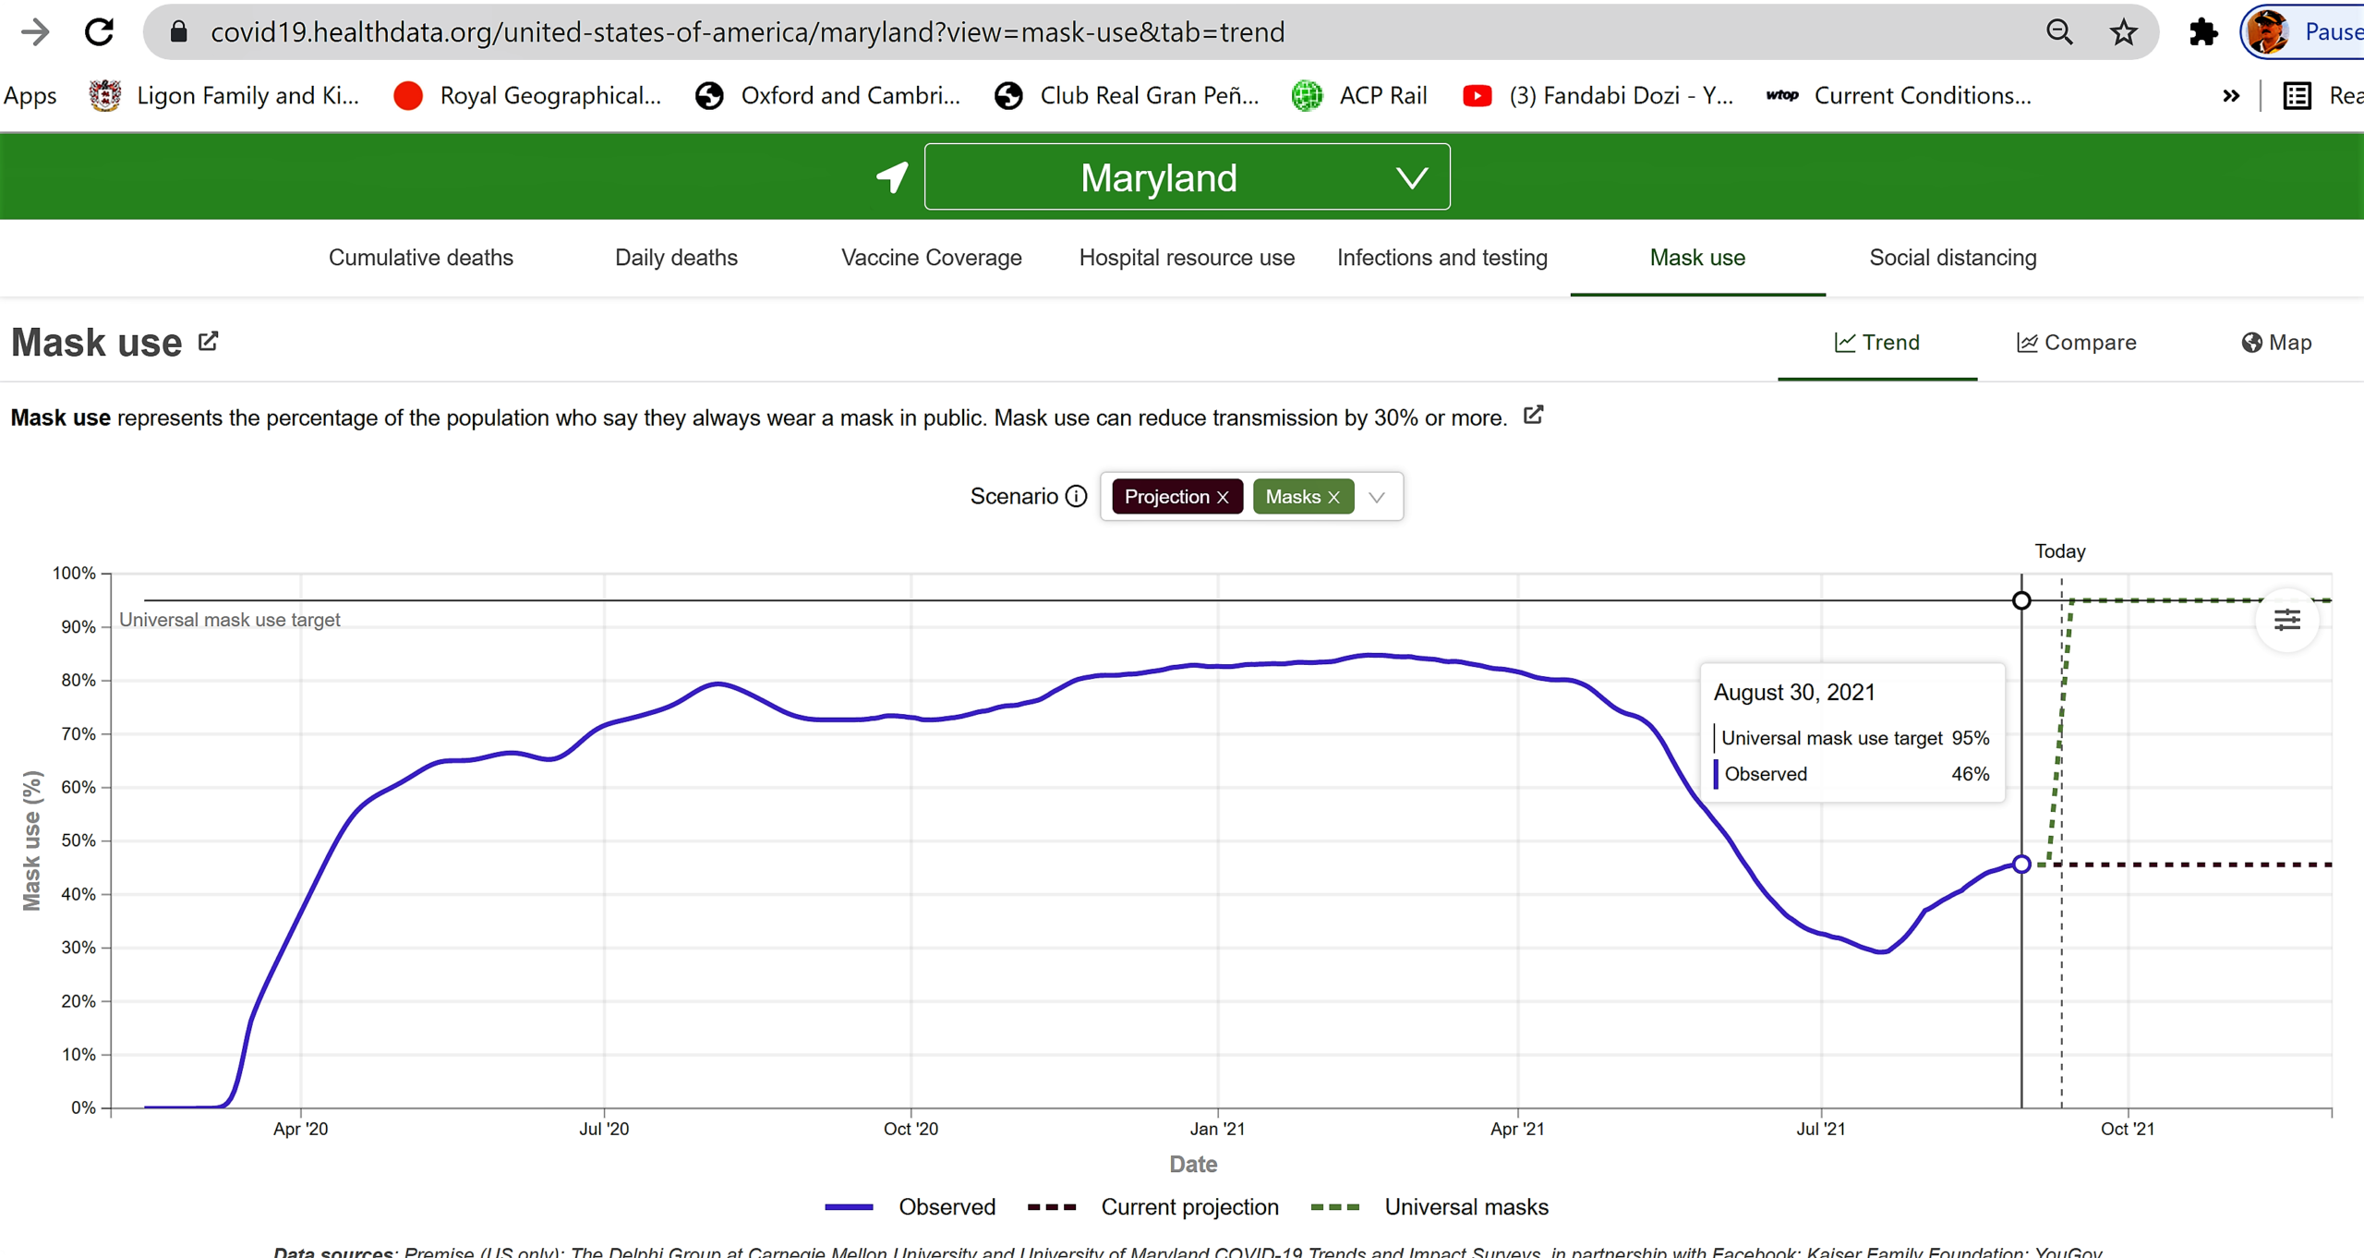2364x1258 pixels.
Task: Expand the Maryland location dropdown
Action: point(1412,177)
